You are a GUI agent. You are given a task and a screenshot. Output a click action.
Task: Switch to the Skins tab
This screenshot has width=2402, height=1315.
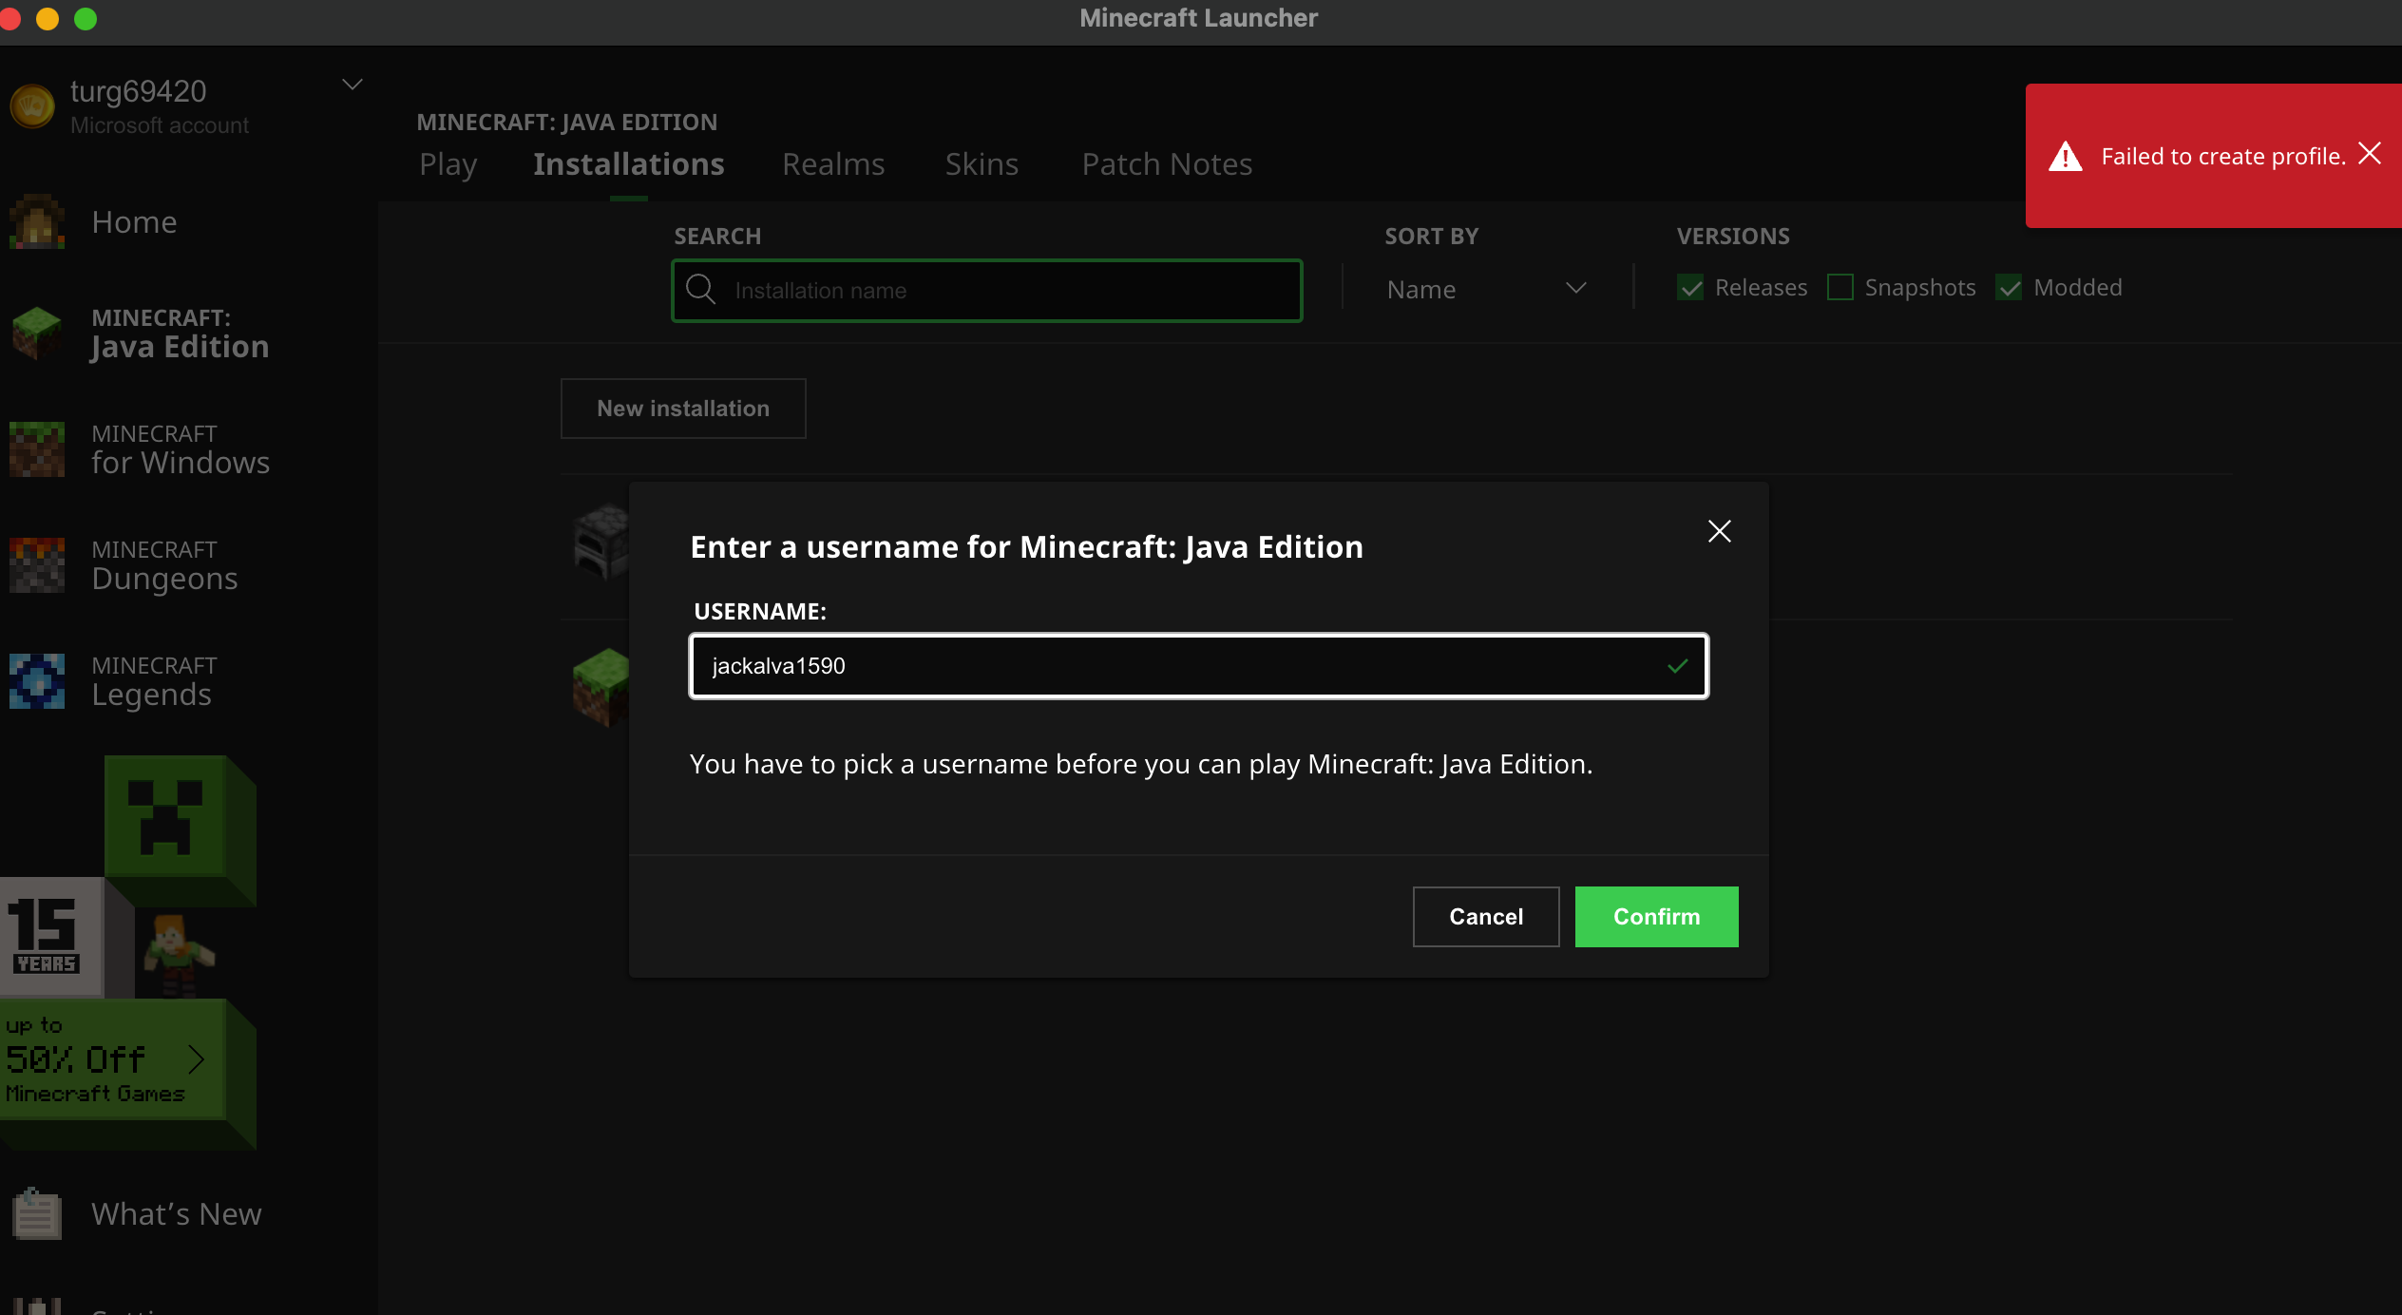[982, 164]
